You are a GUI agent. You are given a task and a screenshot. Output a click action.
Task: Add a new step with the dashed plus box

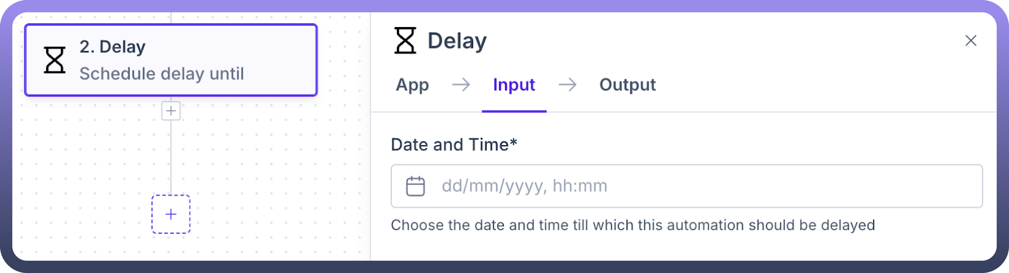point(171,214)
